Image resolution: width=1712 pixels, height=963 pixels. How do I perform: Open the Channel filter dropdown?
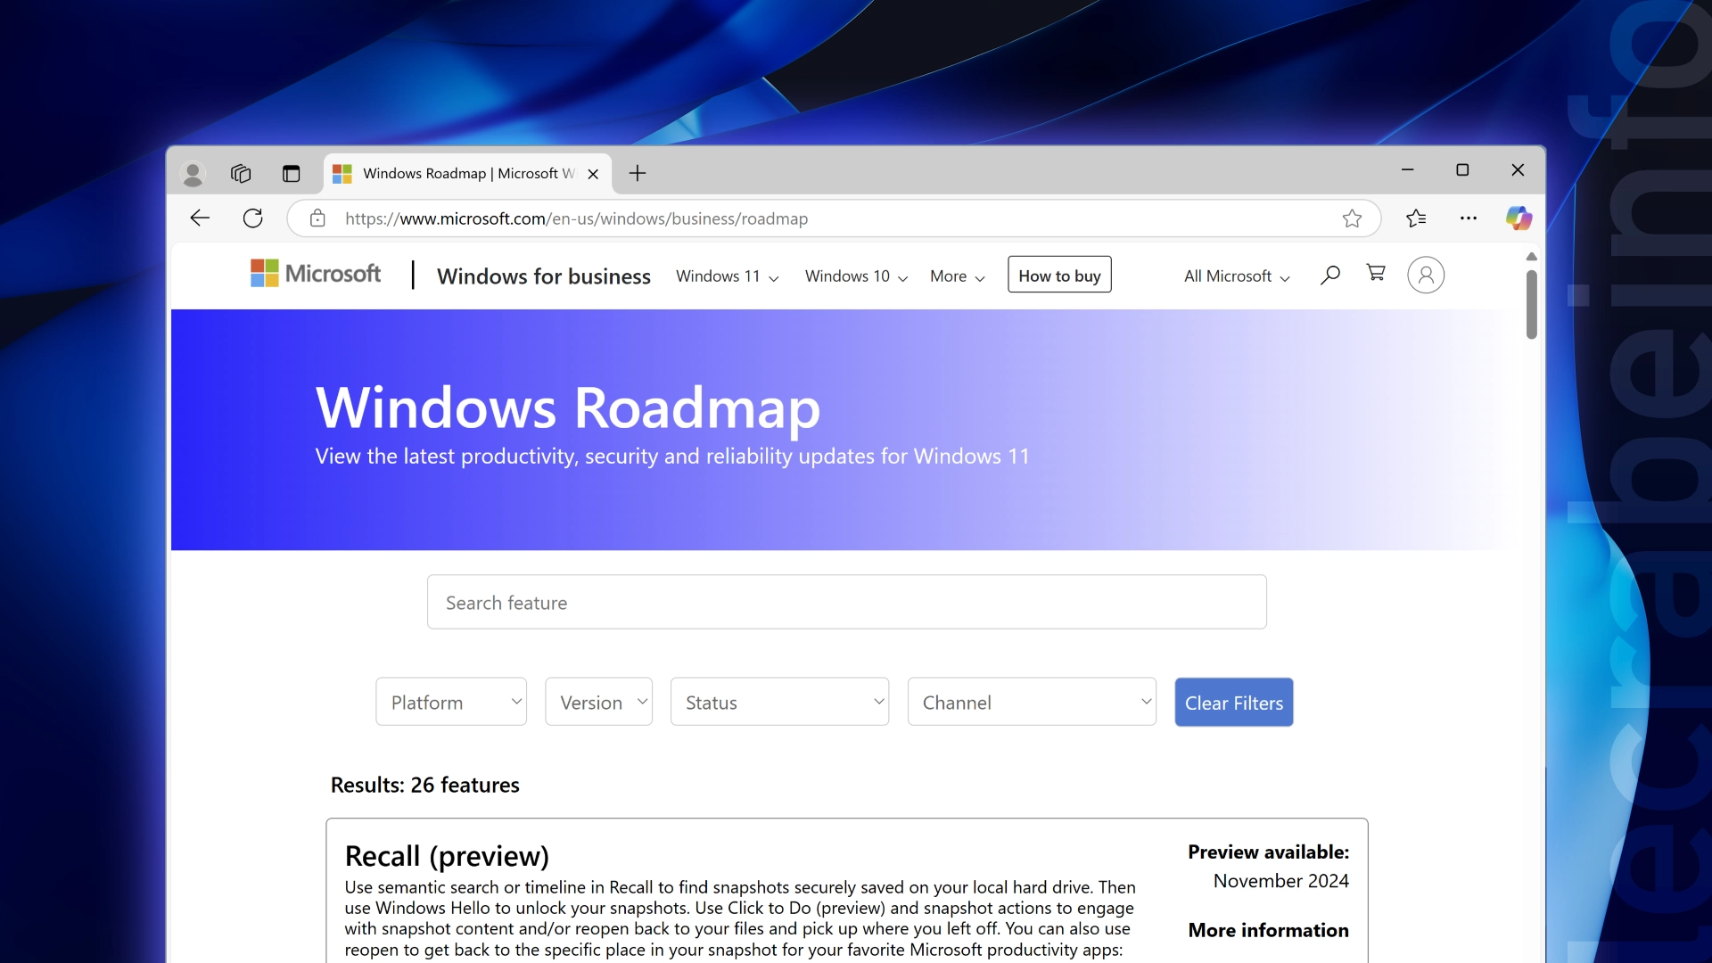[x=1032, y=703]
